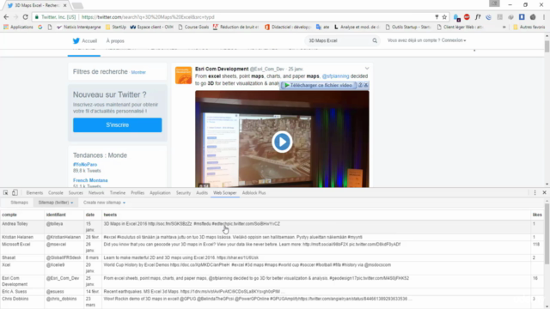Click the search magnifier in Twitter search box

(x=375, y=40)
